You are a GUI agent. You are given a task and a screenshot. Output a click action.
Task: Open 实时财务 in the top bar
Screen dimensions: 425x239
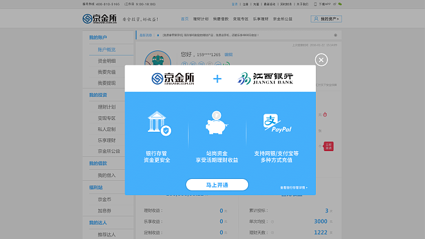click(x=286, y=4)
